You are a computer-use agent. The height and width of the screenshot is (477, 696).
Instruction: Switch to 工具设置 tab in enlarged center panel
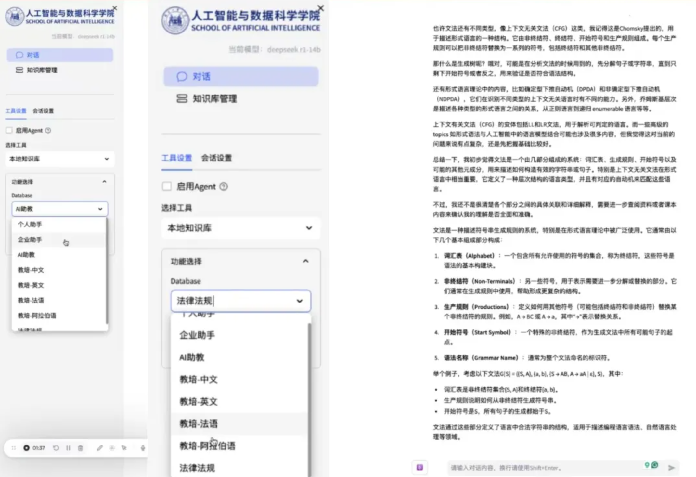tap(177, 158)
